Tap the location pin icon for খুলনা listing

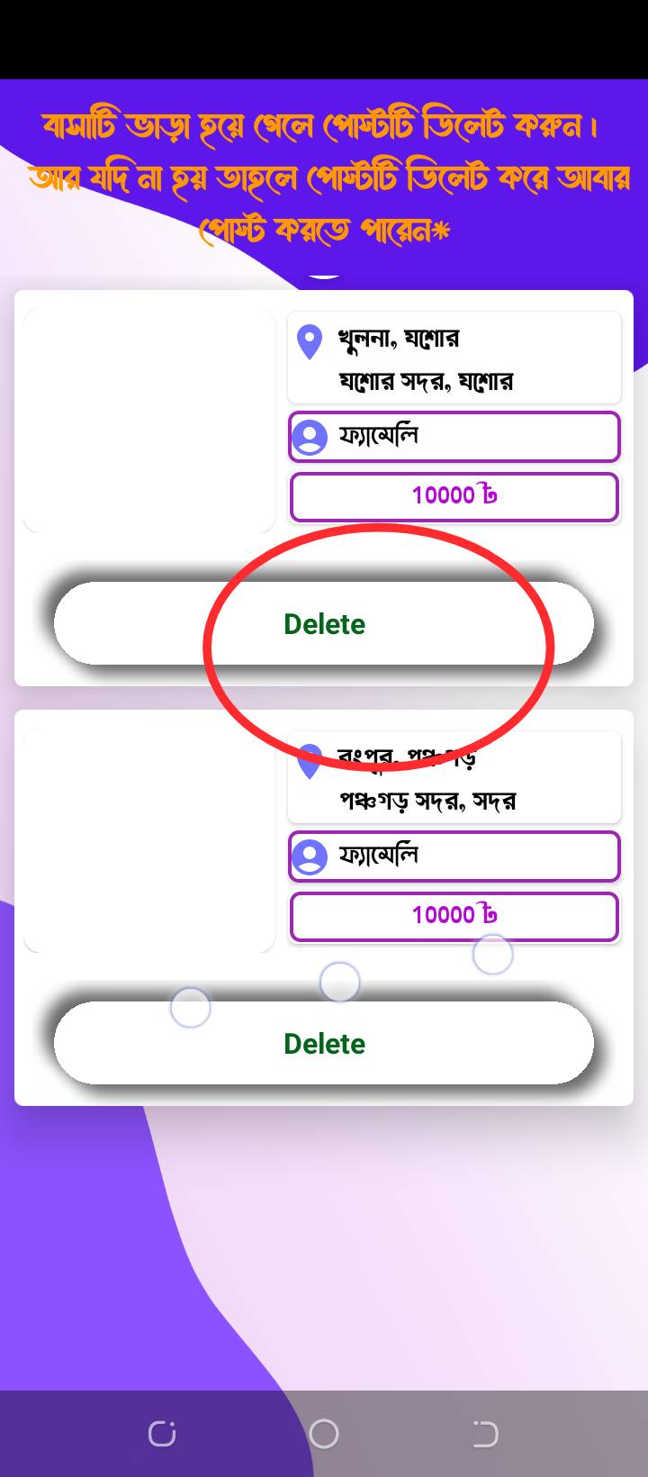(310, 342)
